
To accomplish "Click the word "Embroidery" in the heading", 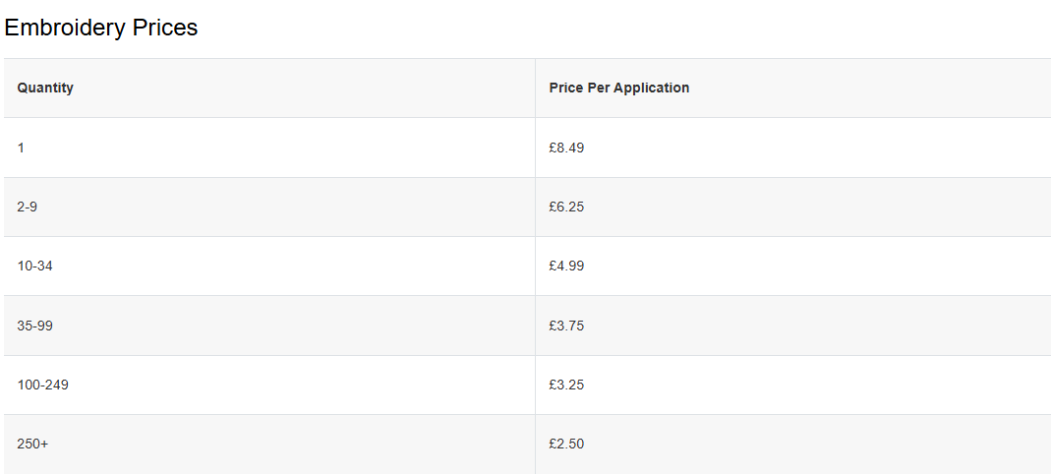I will coord(66,28).
